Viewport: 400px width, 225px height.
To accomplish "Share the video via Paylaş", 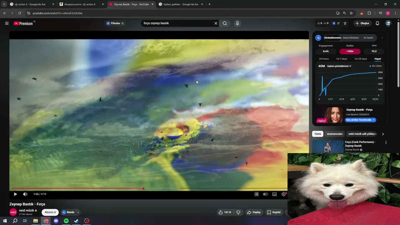I will coord(254,212).
